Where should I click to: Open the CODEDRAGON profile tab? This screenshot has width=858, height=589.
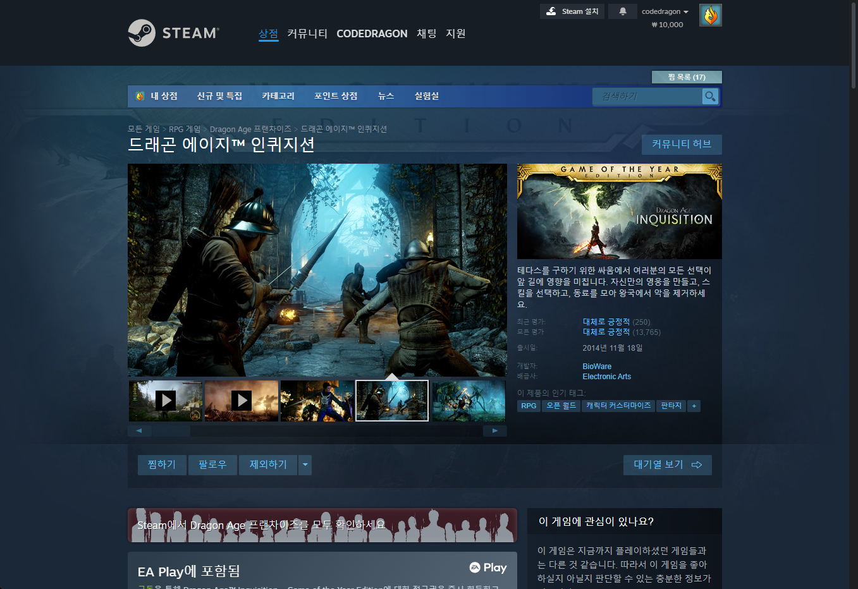(x=372, y=33)
